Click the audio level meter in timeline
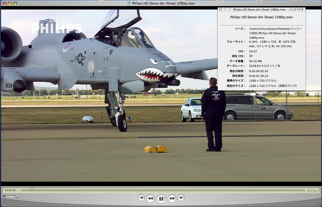This screenshot has height=207, width=322. 312,191
